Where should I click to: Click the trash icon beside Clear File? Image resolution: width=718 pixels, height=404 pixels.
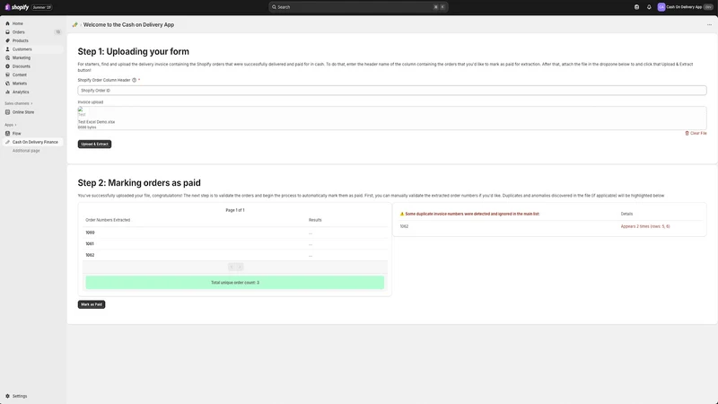coord(687,133)
